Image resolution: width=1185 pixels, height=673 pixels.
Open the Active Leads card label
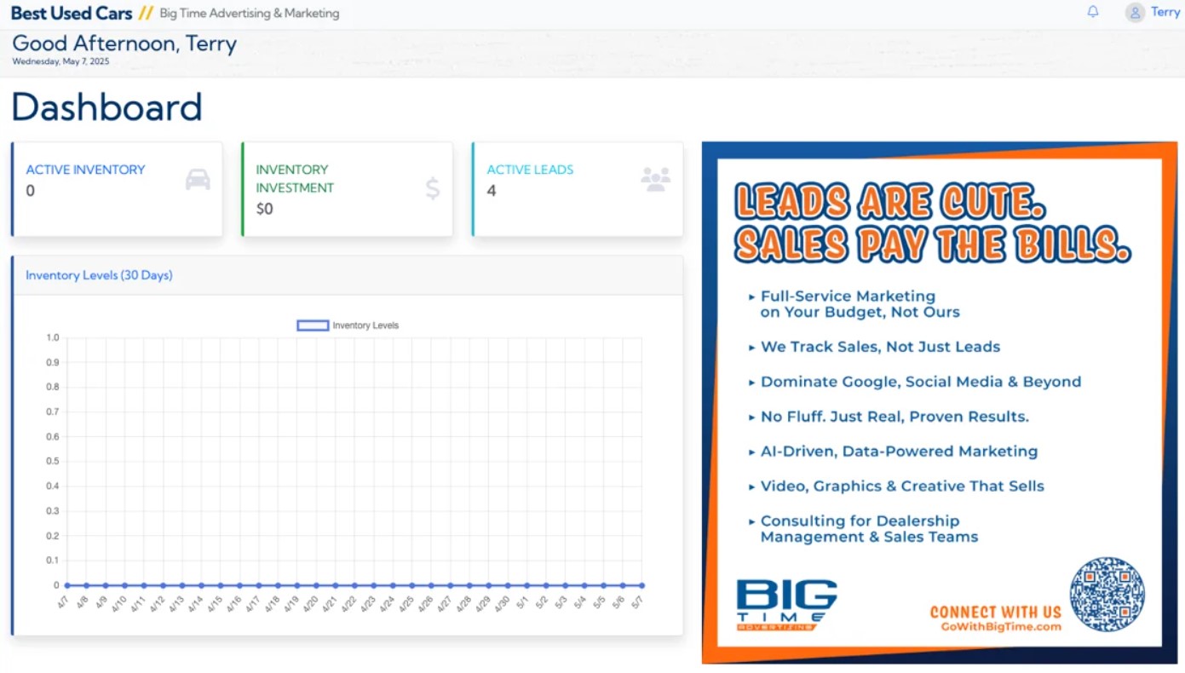530,170
